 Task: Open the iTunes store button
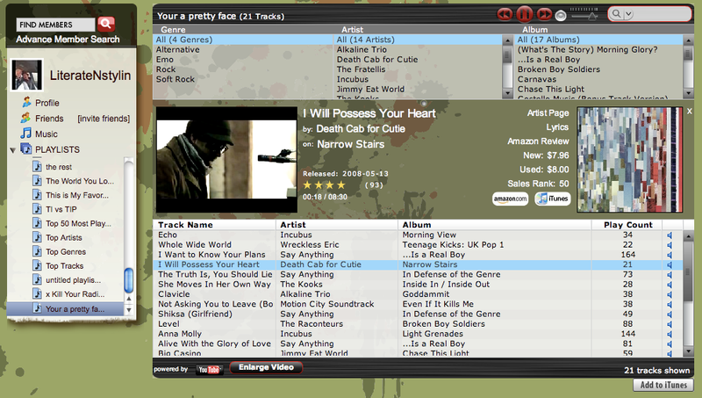coord(553,199)
